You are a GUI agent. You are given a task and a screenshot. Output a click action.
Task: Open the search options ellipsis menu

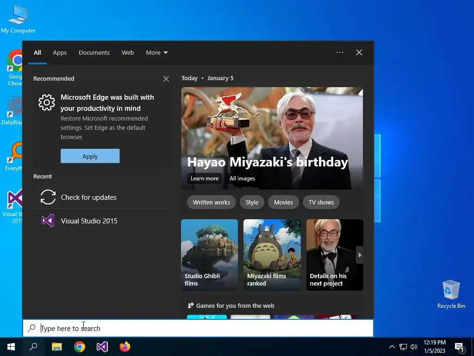[x=339, y=52]
